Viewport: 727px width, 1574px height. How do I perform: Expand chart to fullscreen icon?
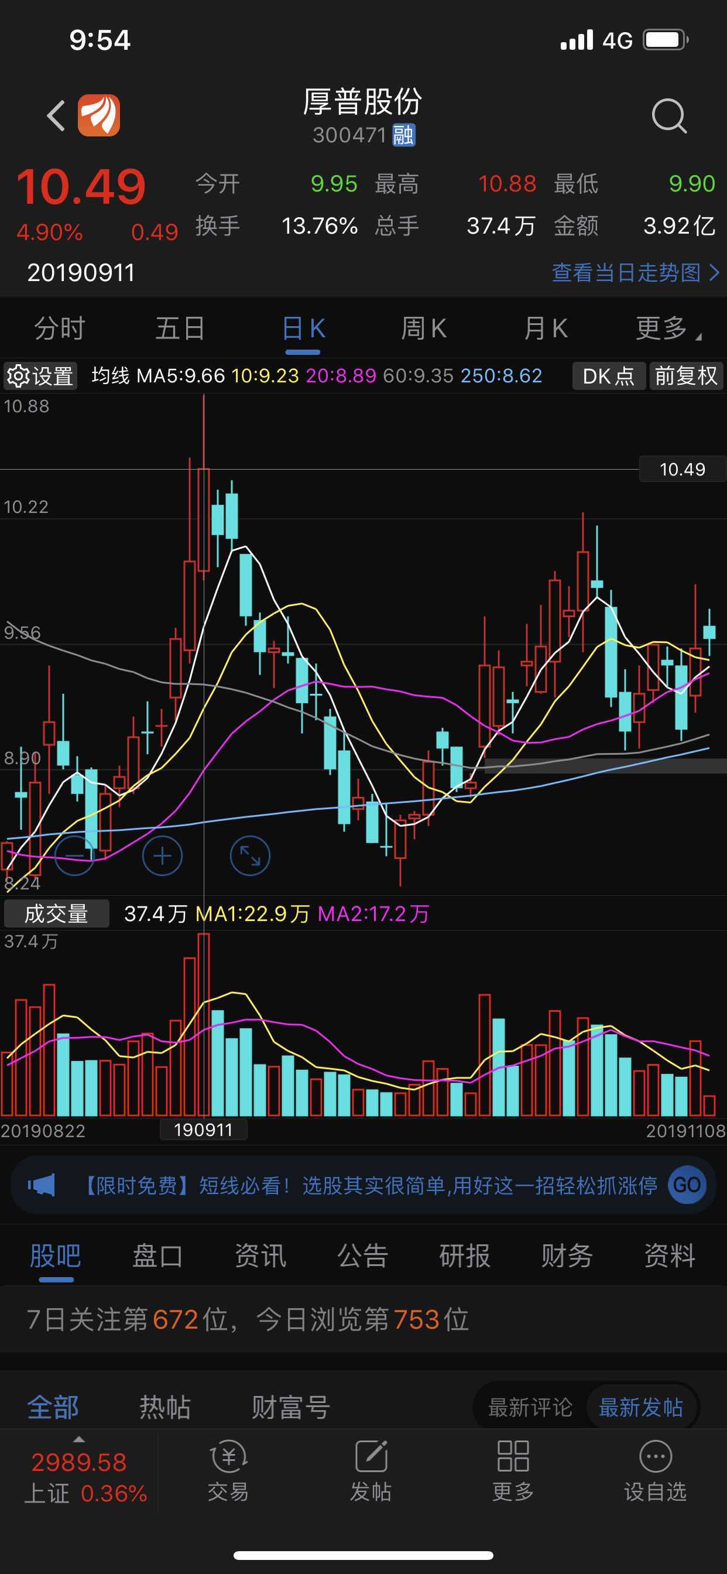[250, 856]
